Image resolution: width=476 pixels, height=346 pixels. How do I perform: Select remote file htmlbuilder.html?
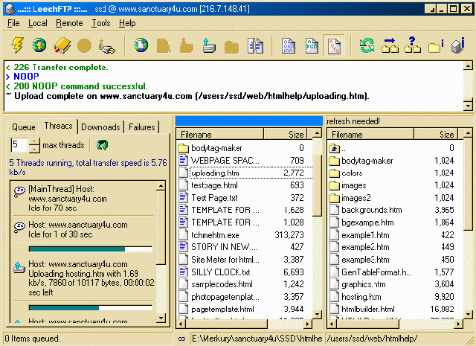396,309
